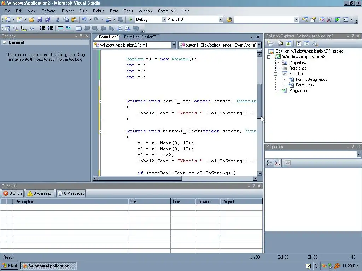Cut selection with the scissors icon

(58, 20)
